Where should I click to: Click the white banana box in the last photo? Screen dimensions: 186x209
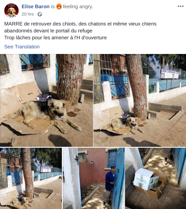tap(146, 179)
